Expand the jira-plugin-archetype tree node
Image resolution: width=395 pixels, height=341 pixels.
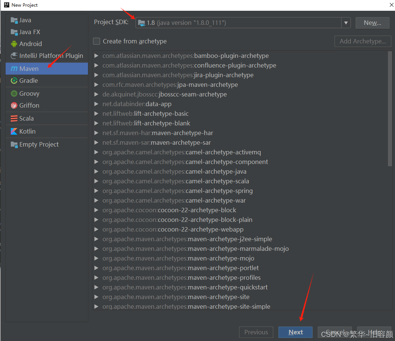[97, 75]
